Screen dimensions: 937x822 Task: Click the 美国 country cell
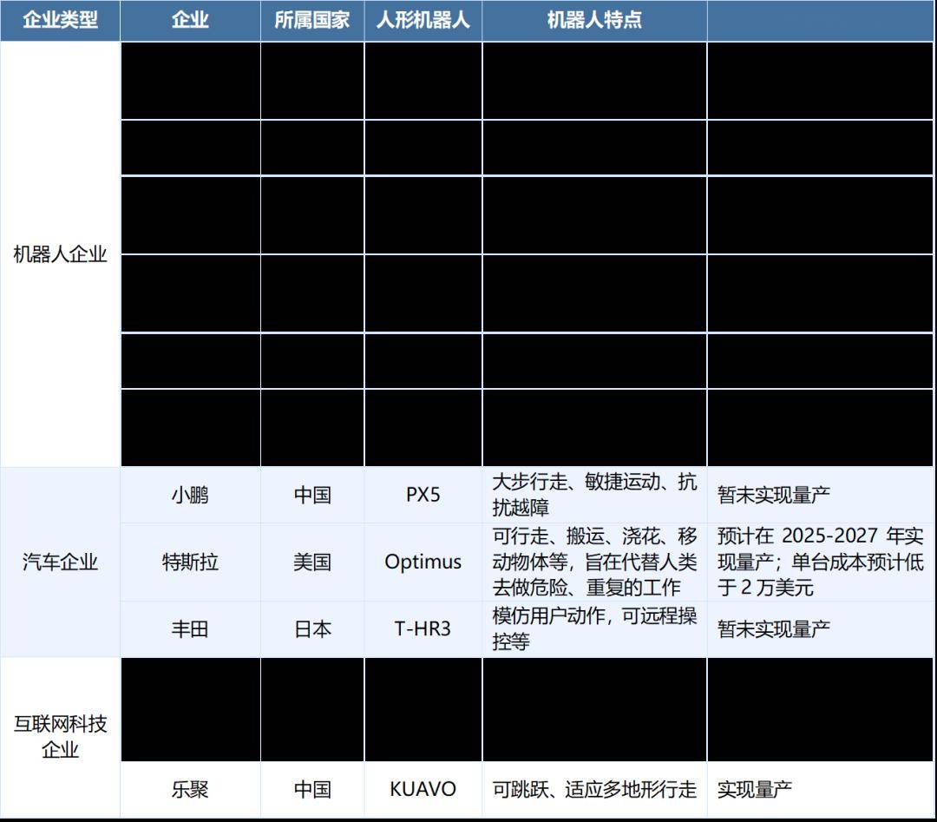312,562
